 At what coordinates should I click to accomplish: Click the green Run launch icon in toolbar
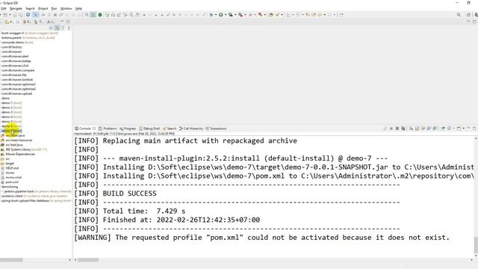click(x=221, y=15)
